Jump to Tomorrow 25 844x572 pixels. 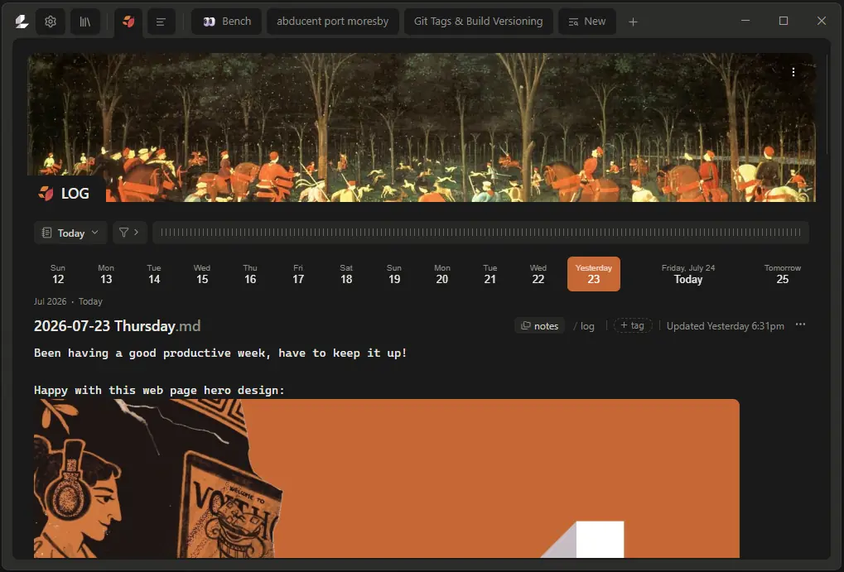coord(783,274)
